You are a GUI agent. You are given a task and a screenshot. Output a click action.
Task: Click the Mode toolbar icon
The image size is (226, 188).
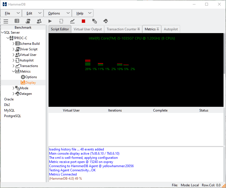pos(95,21)
